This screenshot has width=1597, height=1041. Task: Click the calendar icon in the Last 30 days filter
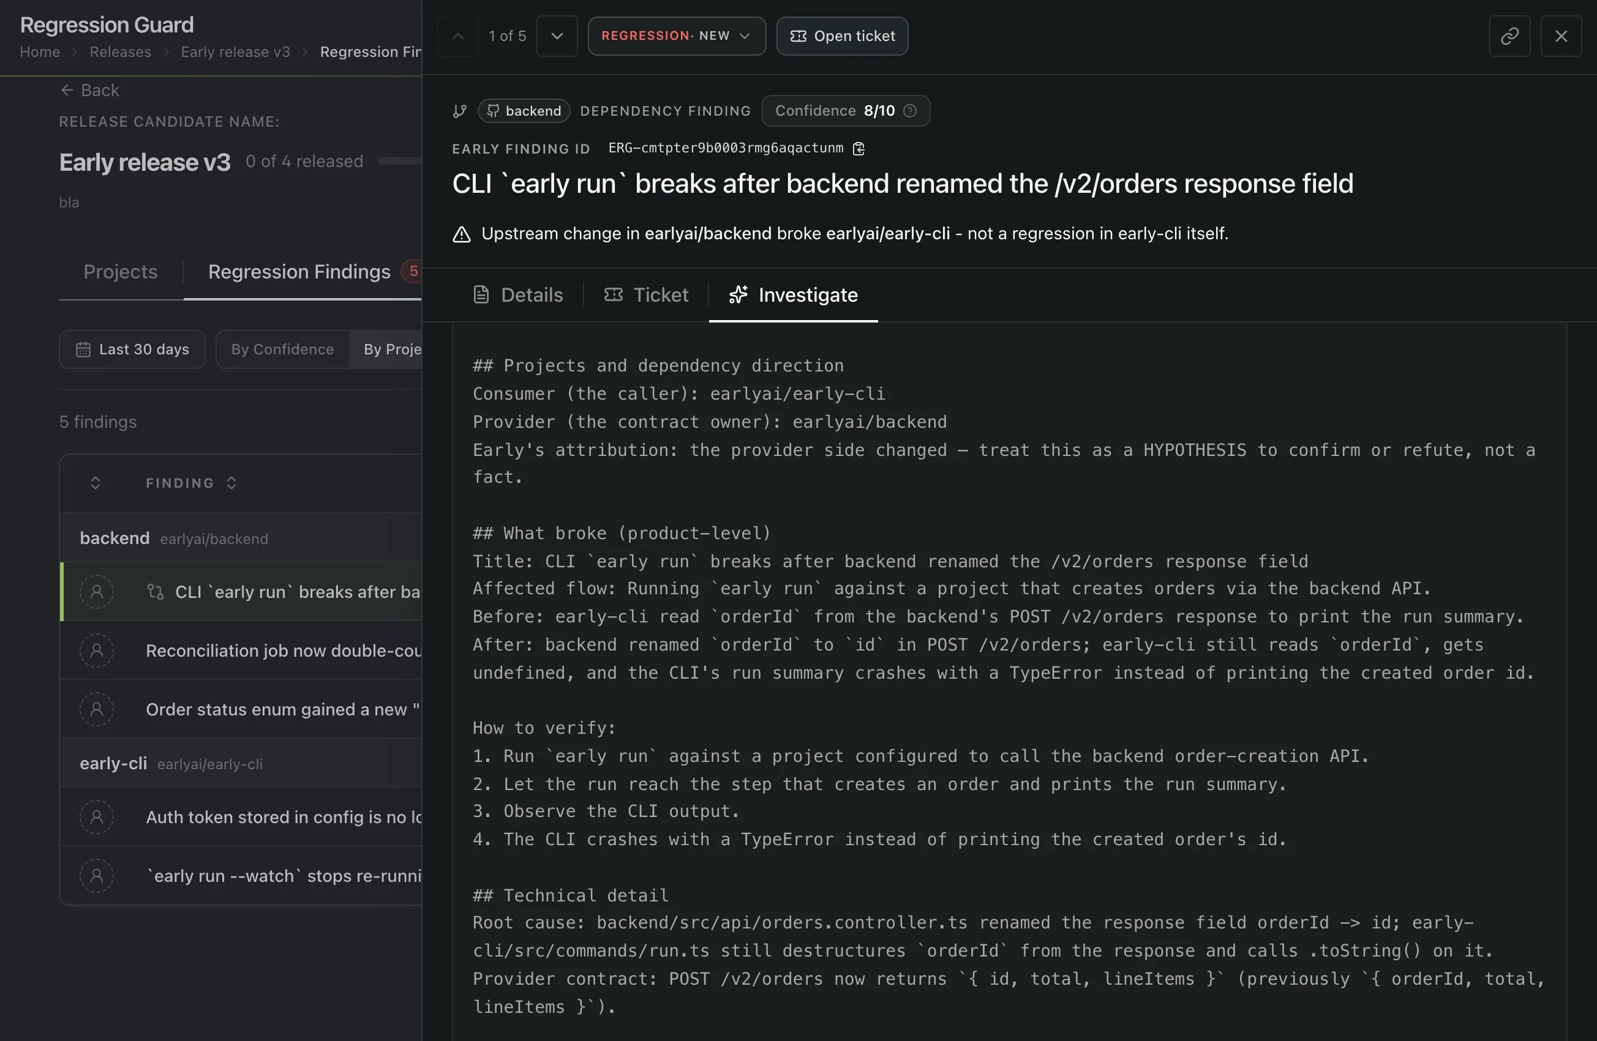pyautogui.click(x=83, y=349)
